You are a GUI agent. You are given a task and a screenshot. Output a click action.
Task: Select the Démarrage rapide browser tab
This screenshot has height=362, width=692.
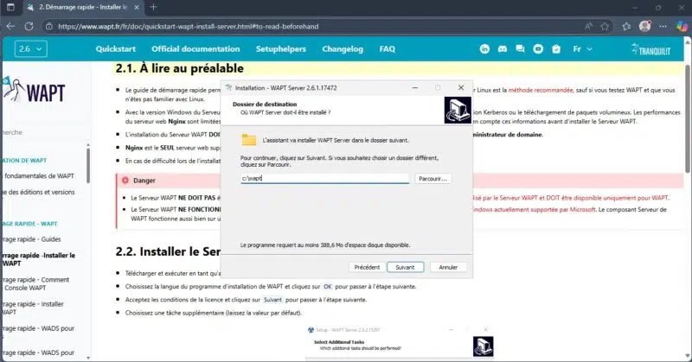[83, 8]
